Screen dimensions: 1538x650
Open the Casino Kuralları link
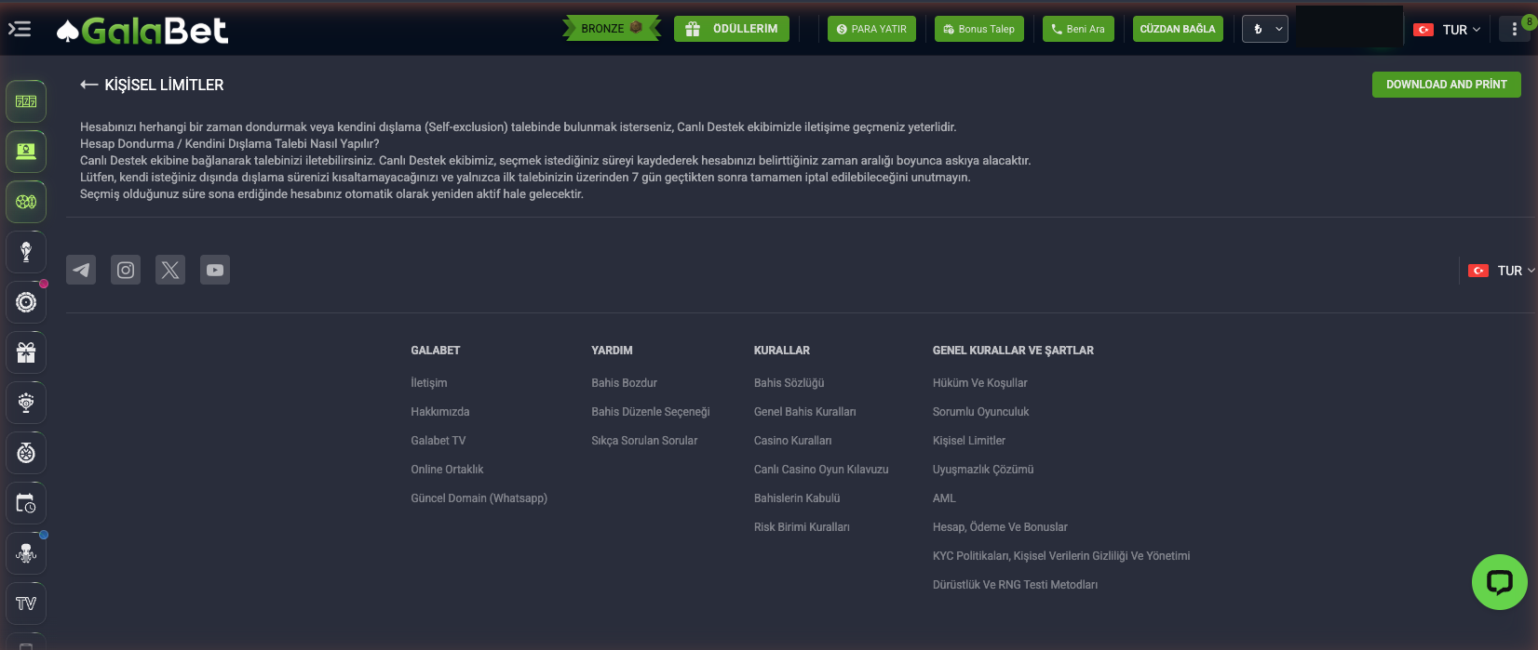793,441
